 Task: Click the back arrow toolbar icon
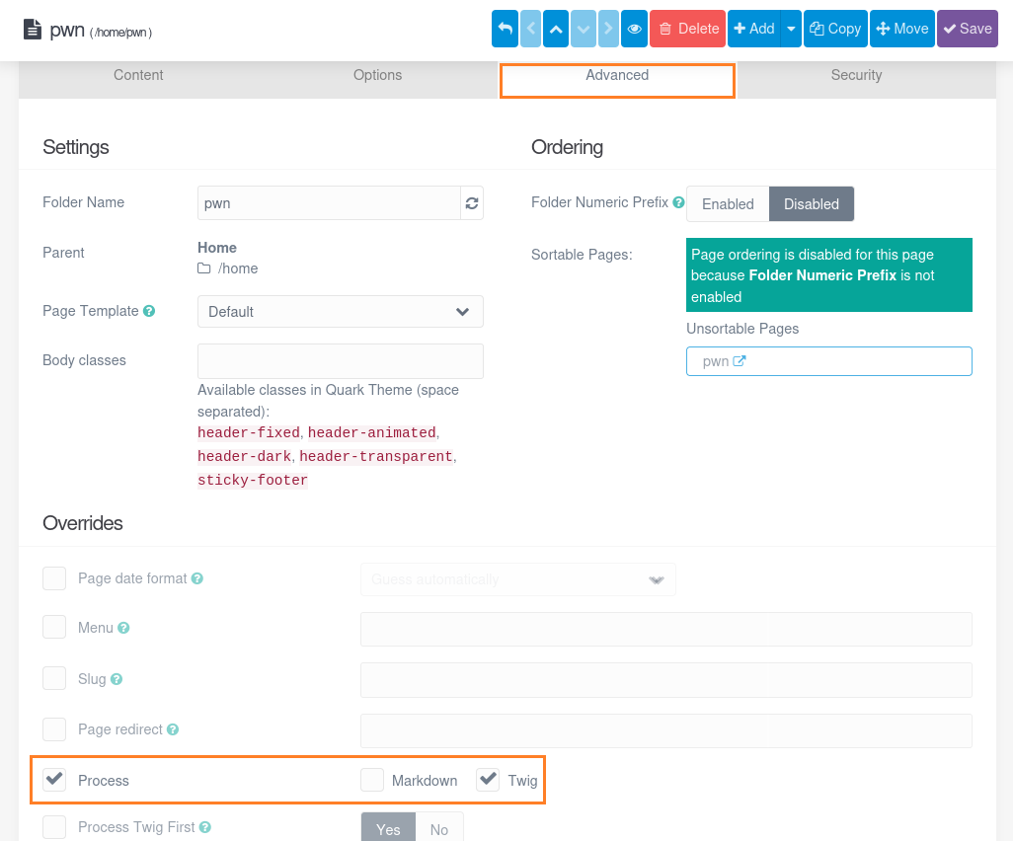click(505, 29)
